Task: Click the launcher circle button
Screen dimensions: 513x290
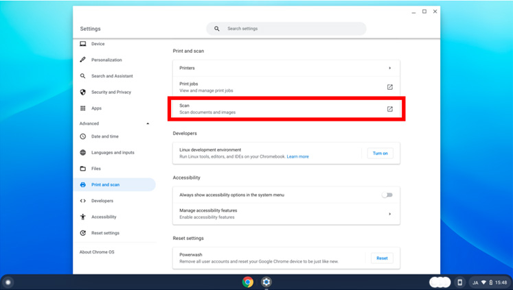Action: [x=8, y=282]
